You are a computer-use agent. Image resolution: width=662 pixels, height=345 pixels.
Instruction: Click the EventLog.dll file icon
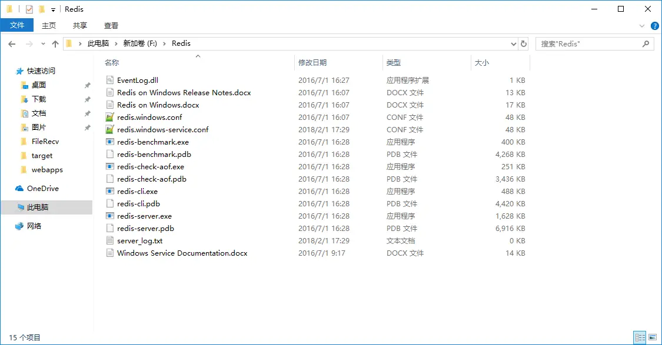pos(110,80)
